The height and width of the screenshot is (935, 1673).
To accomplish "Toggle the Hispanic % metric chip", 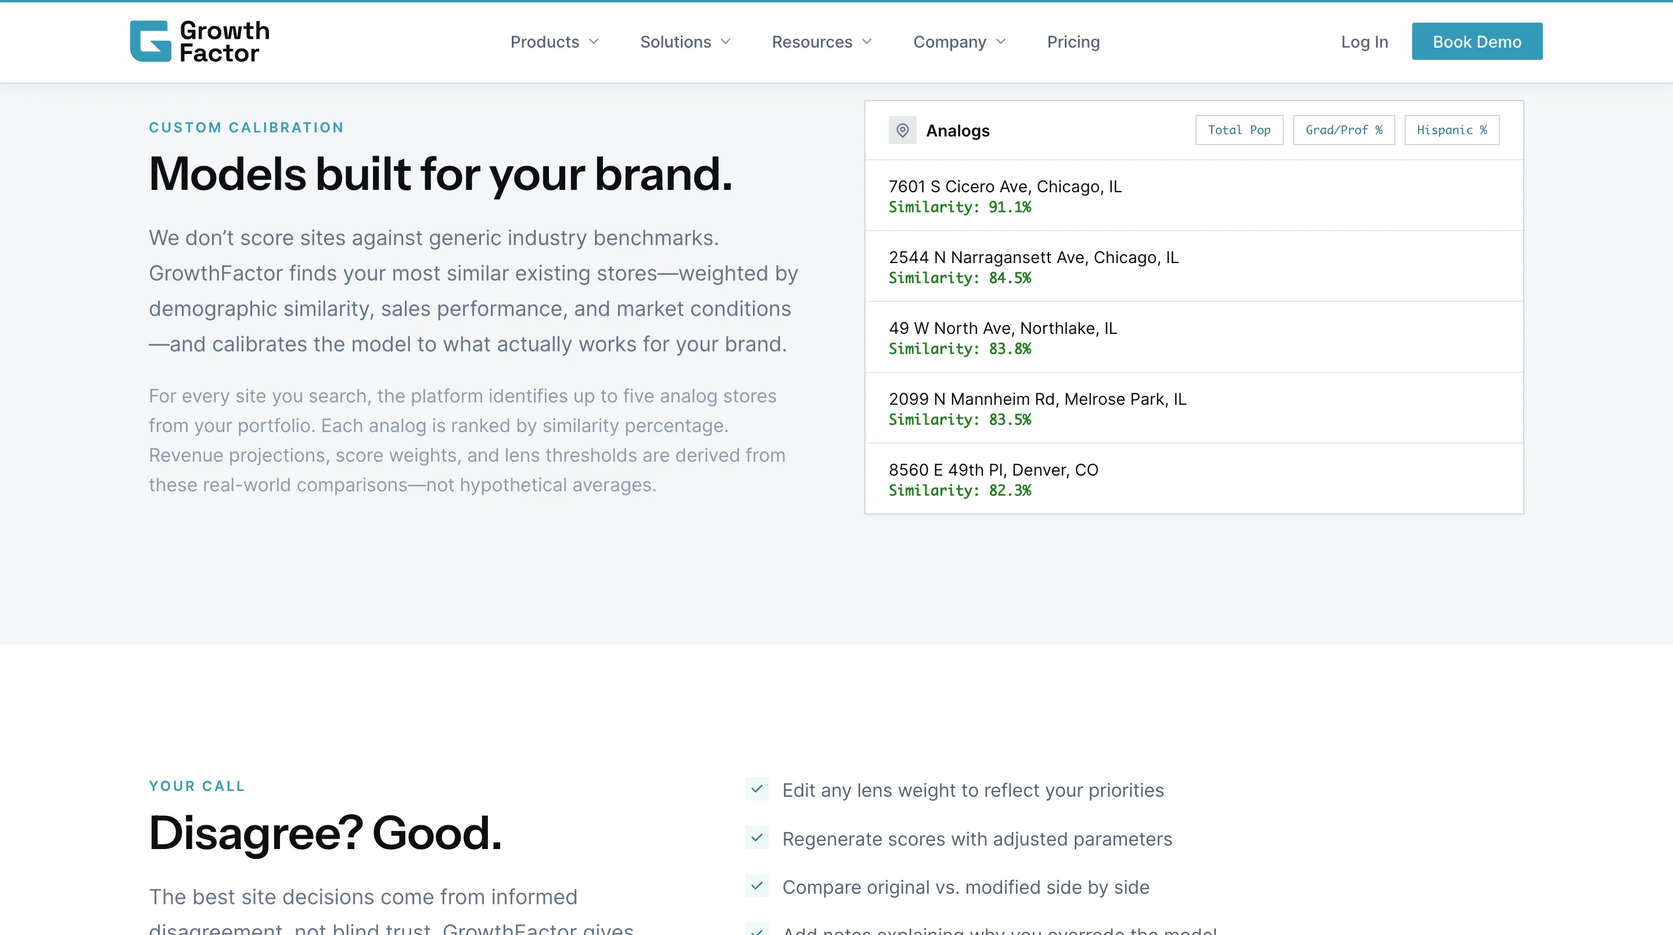I will point(1452,130).
